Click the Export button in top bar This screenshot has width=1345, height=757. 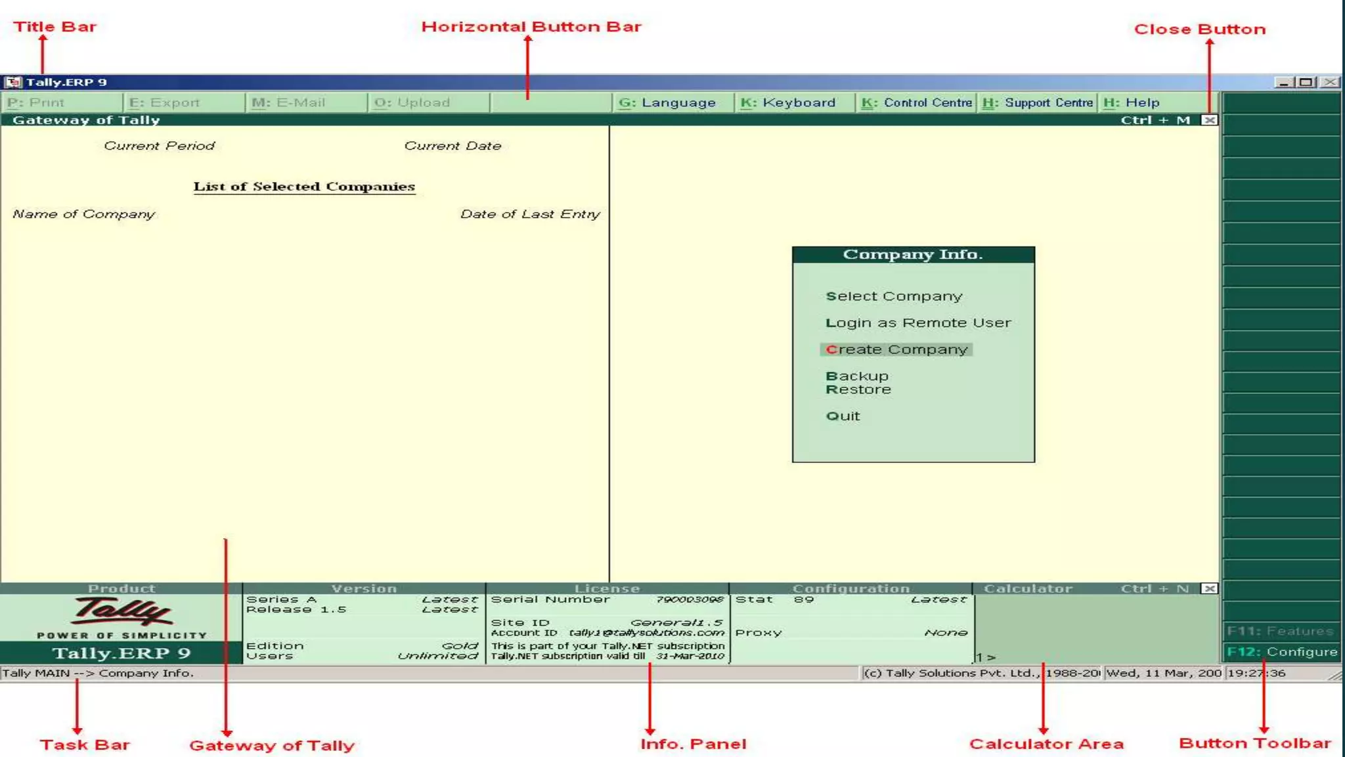pos(165,103)
